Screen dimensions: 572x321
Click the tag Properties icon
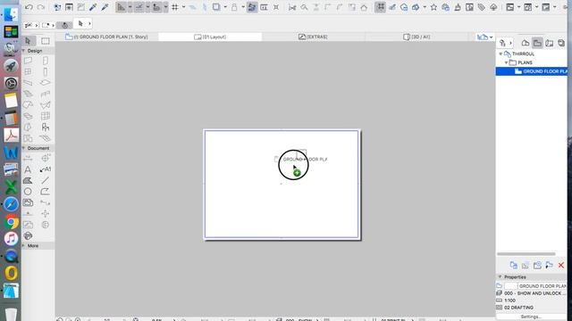(482, 7)
